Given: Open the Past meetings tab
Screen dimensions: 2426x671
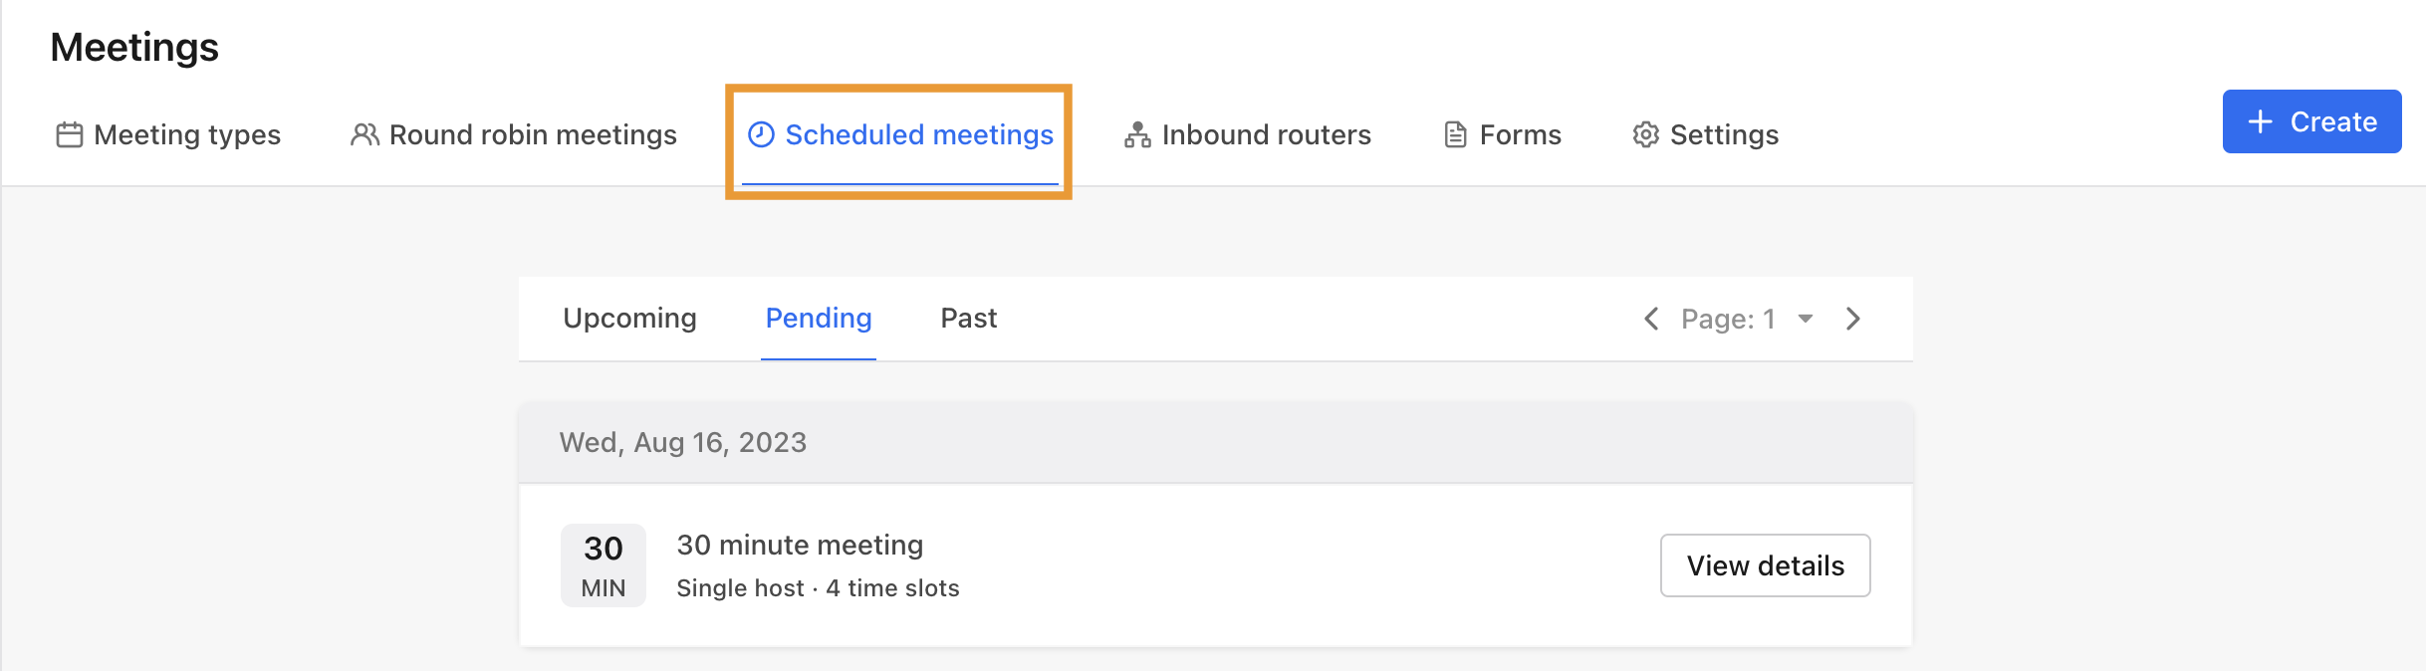Looking at the screenshot, I should pyautogui.click(x=967, y=318).
